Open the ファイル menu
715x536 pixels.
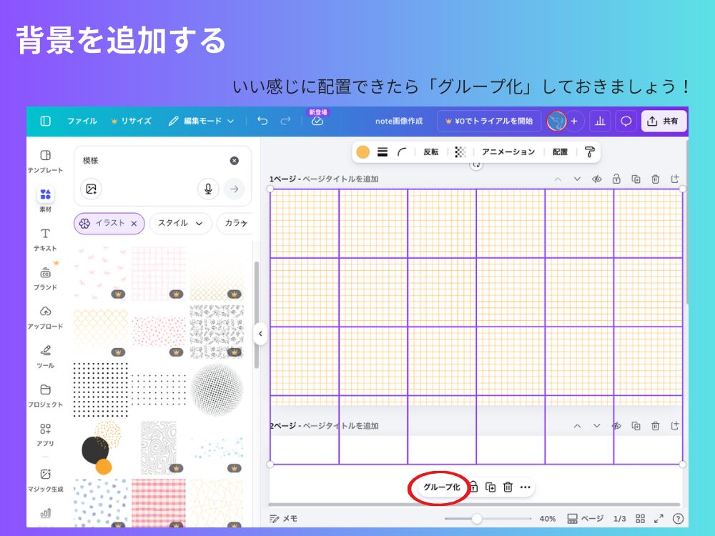tap(82, 121)
